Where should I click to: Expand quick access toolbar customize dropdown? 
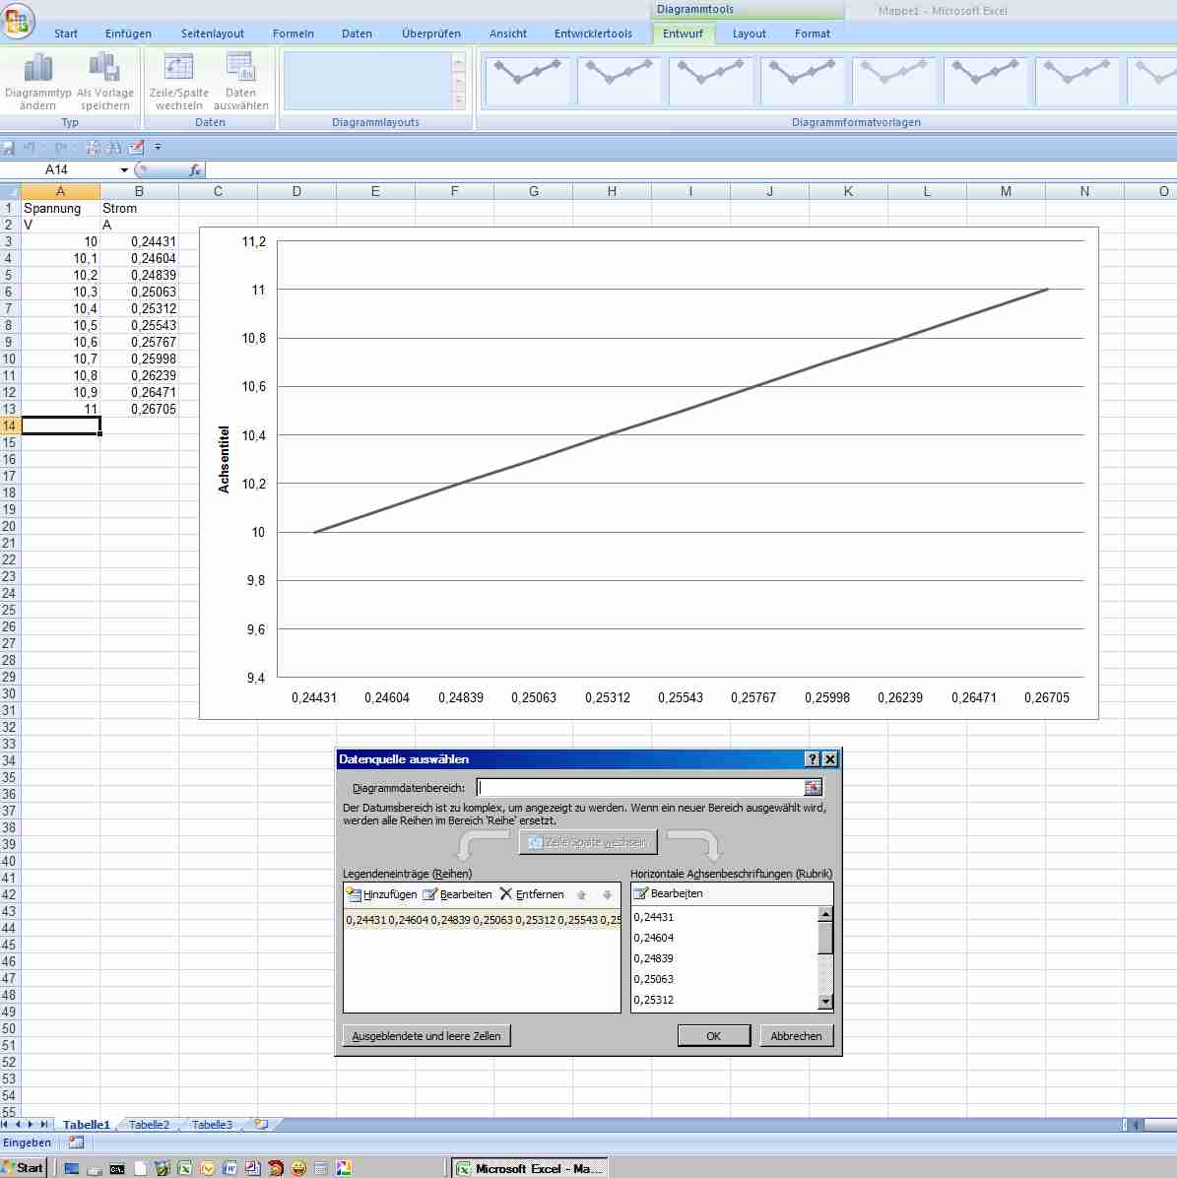(x=158, y=148)
